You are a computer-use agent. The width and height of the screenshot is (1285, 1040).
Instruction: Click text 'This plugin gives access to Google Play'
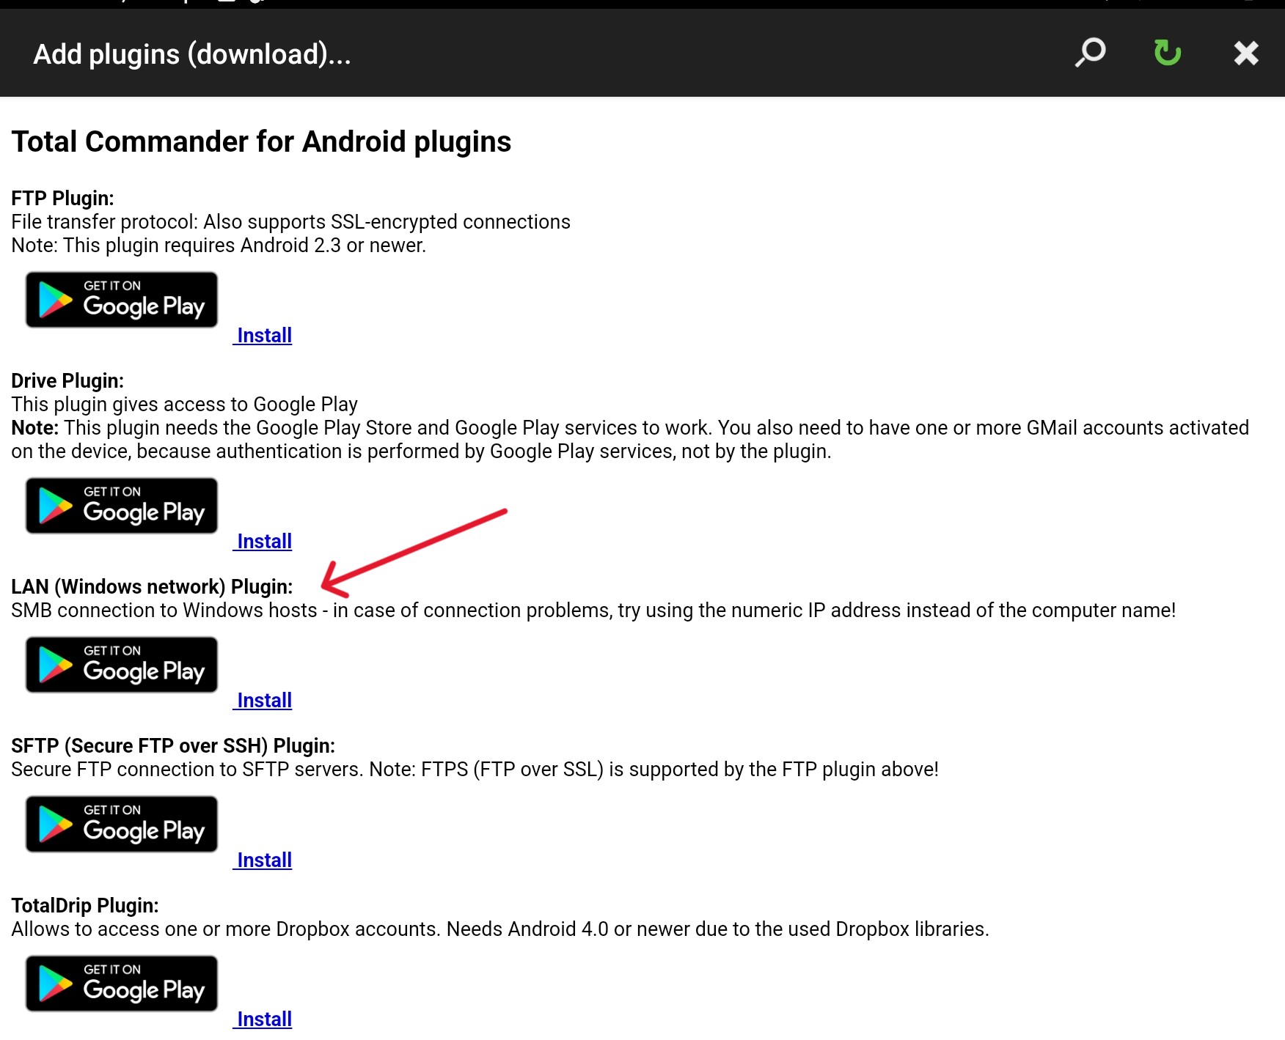[x=184, y=404]
